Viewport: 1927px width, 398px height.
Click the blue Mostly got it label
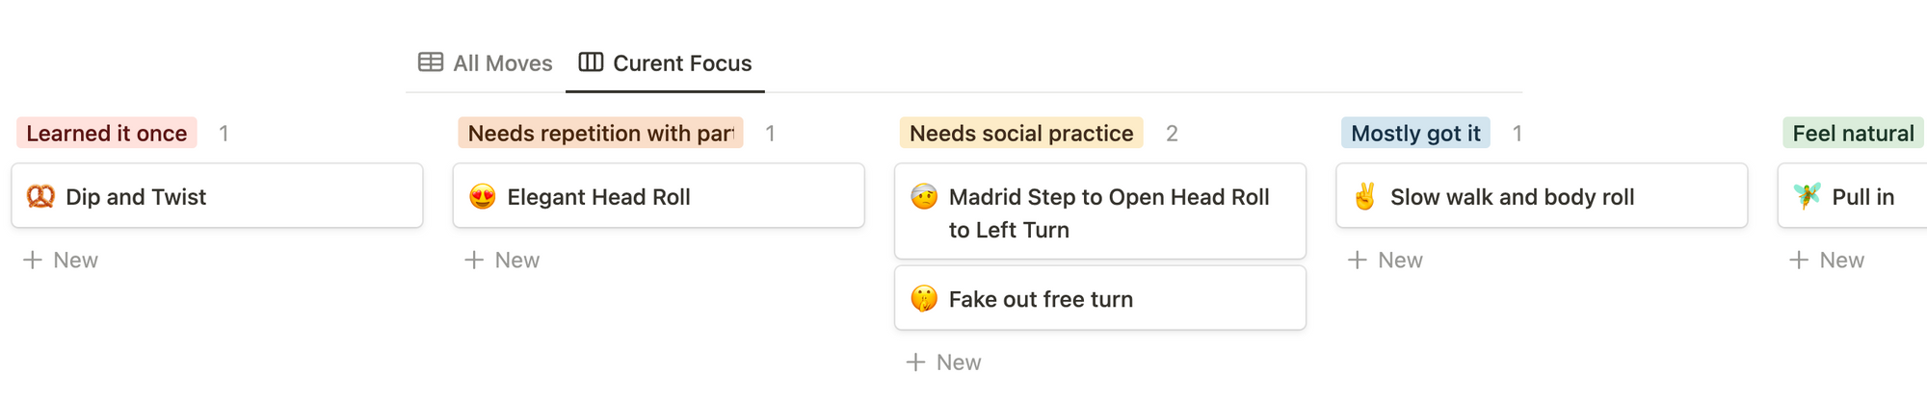point(1414,134)
